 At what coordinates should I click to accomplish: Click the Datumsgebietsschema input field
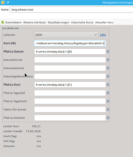(70, 76)
